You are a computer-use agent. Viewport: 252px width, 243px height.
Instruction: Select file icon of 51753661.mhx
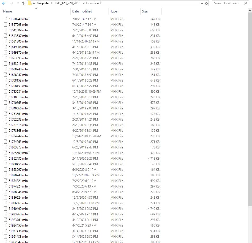[x=6, y=114]
